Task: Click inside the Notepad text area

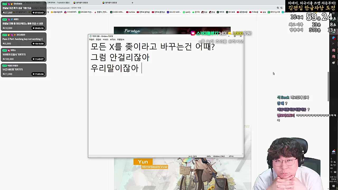Action: 166,111
